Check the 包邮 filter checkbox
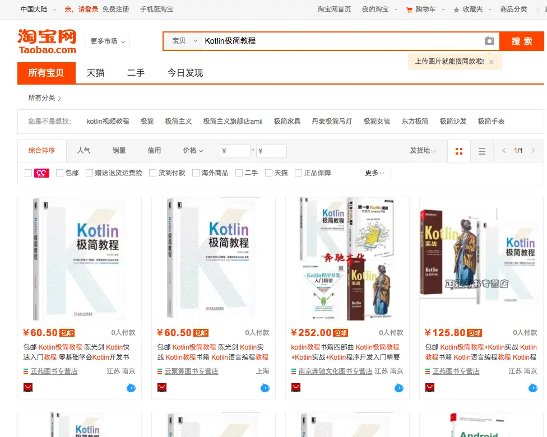 tap(59, 173)
